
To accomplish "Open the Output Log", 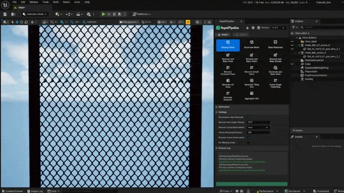I will click(x=35, y=191).
